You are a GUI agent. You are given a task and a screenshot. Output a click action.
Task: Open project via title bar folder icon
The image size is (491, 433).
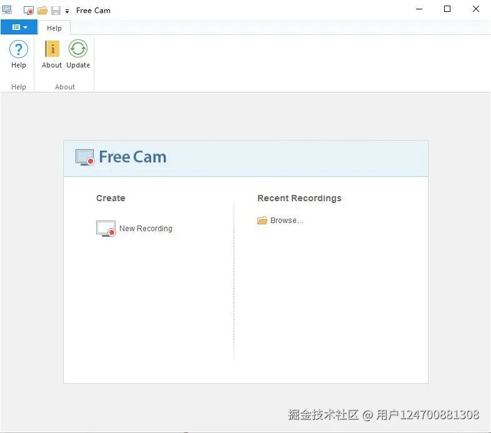(x=42, y=11)
